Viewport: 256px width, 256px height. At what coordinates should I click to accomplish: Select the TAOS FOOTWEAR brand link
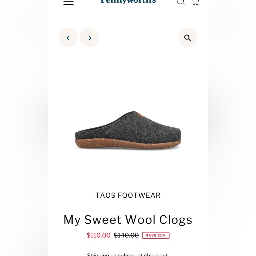pyautogui.click(x=128, y=195)
